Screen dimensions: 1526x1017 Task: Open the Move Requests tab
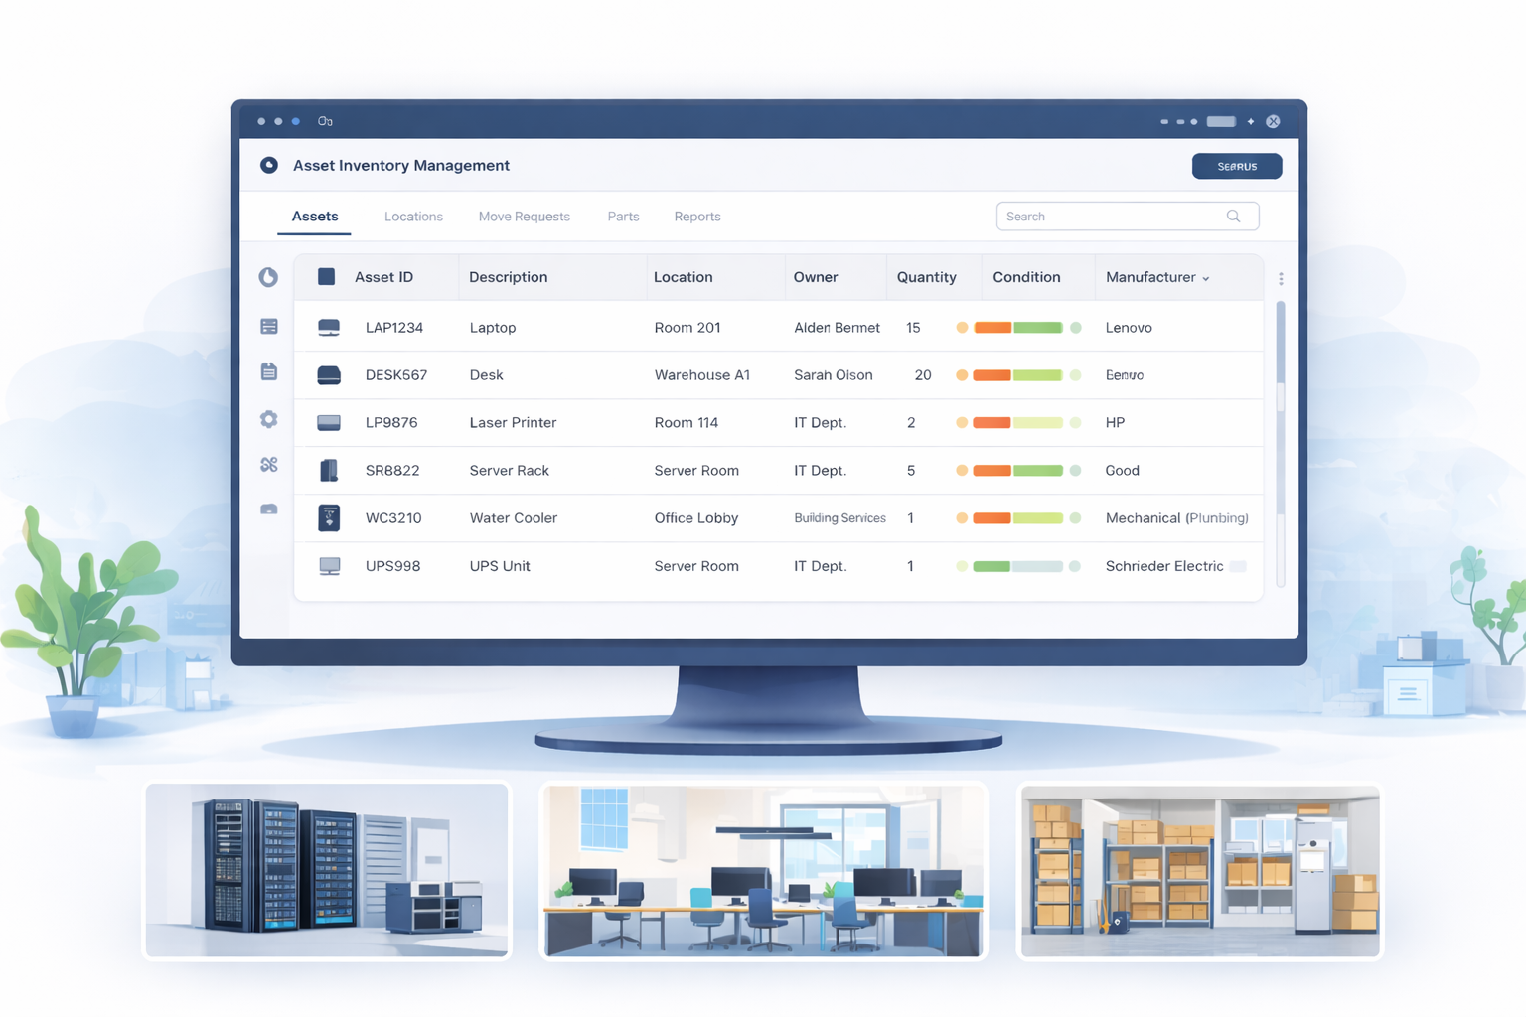click(524, 217)
